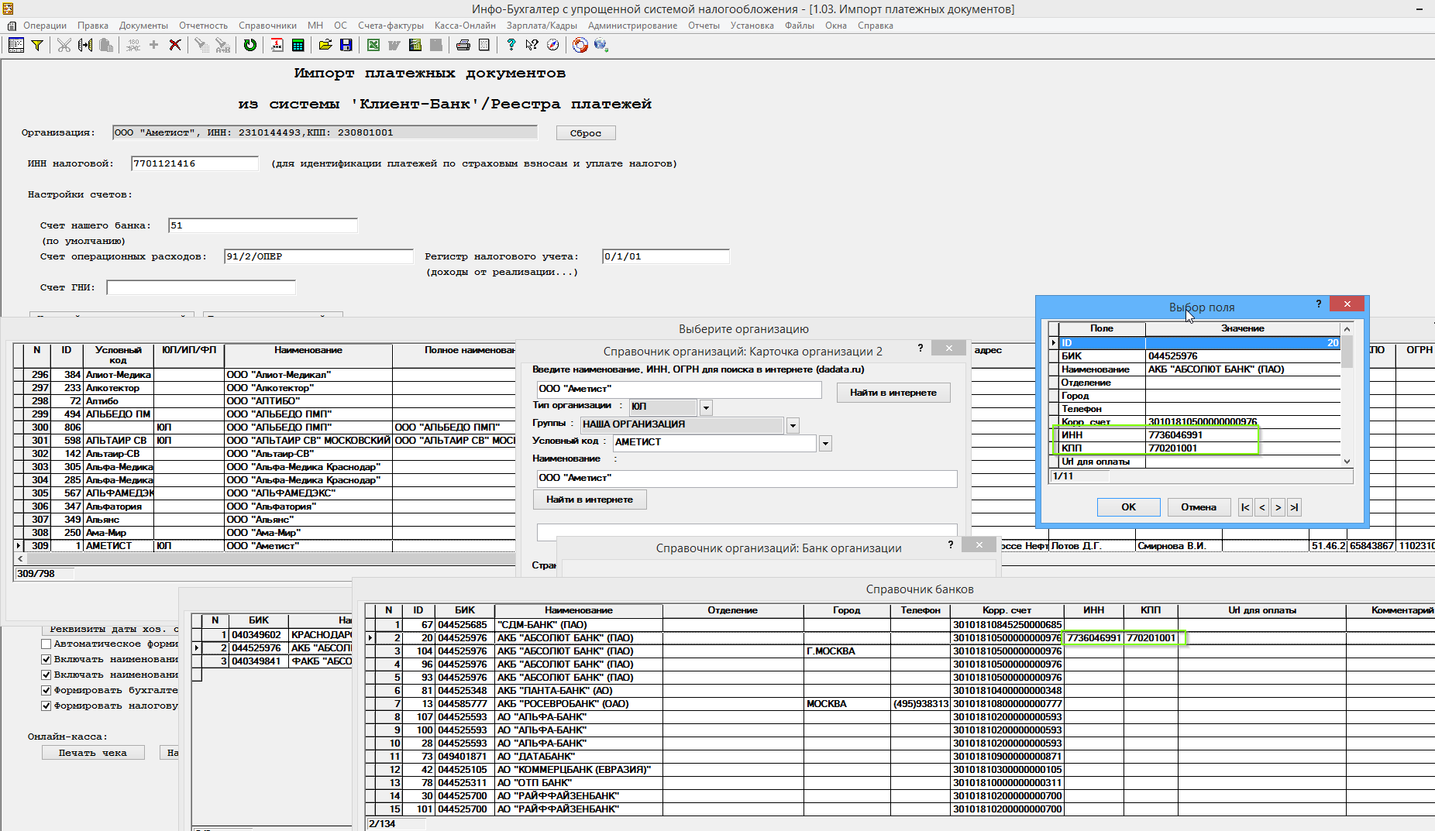Click the floppy disk save icon

coord(346,45)
